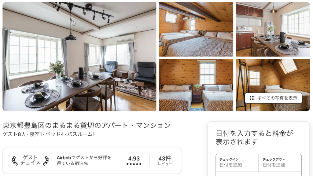The height and width of the screenshot is (176, 313).
Task: Click the left laurel wreath icon
Action: [15, 161]
